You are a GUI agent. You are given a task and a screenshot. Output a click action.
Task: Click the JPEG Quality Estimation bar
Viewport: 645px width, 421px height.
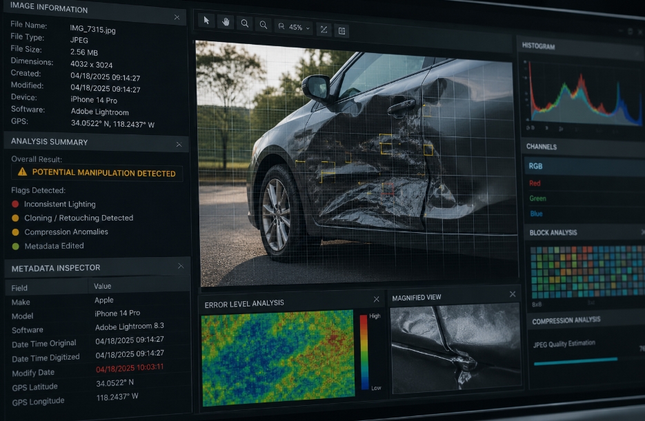point(575,360)
